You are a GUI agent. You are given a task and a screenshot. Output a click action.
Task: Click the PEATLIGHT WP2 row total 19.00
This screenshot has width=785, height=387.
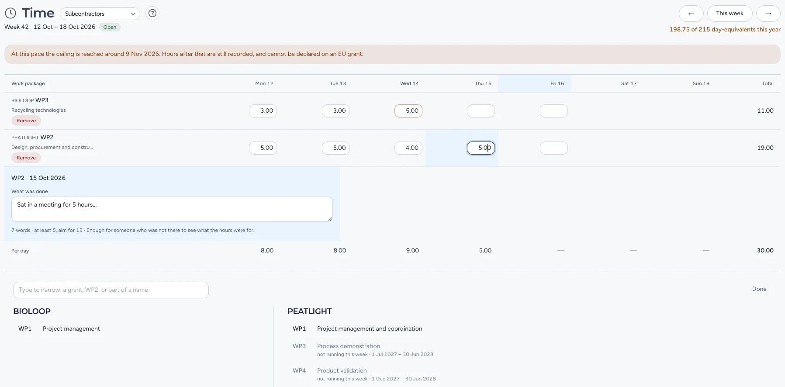[765, 148]
